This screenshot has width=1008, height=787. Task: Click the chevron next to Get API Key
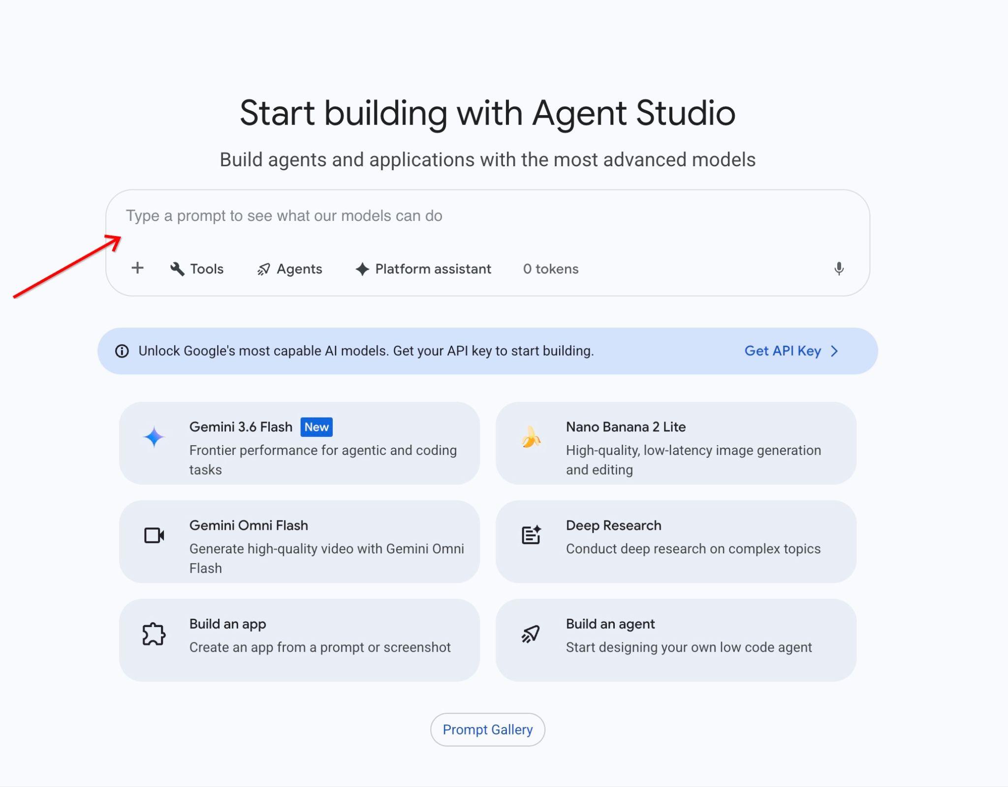(x=835, y=351)
